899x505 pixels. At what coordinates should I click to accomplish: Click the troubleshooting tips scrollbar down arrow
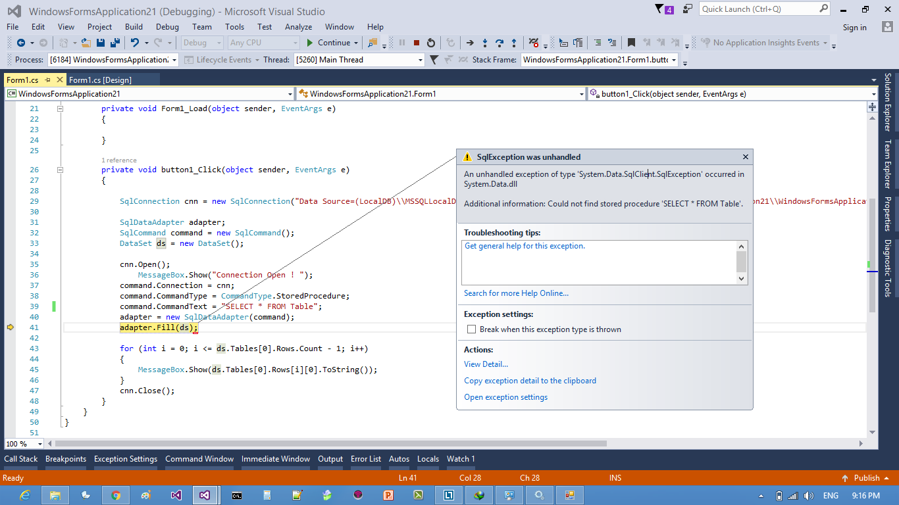click(x=742, y=278)
